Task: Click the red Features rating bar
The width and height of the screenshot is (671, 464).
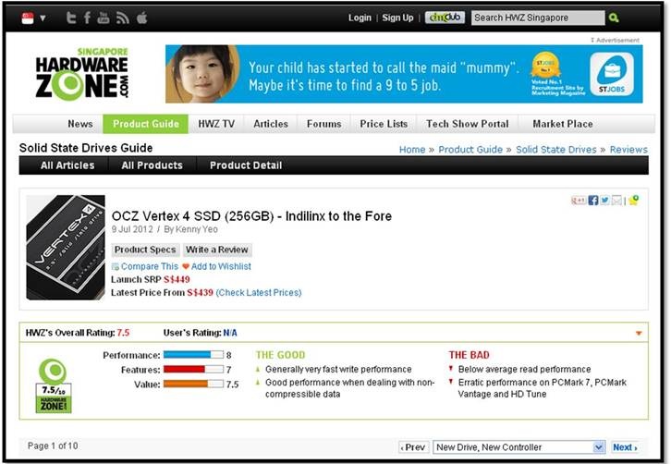Action: coord(193,370)
